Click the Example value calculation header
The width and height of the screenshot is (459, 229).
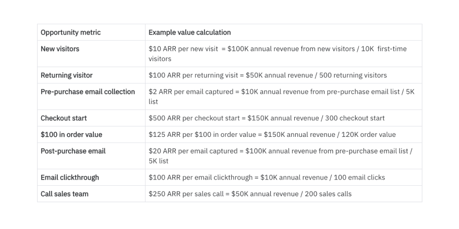coord(189,32)
